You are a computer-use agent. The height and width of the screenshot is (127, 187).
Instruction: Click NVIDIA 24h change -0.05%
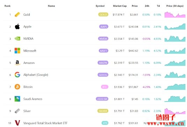pyautogui.click(x=146, y=39)
